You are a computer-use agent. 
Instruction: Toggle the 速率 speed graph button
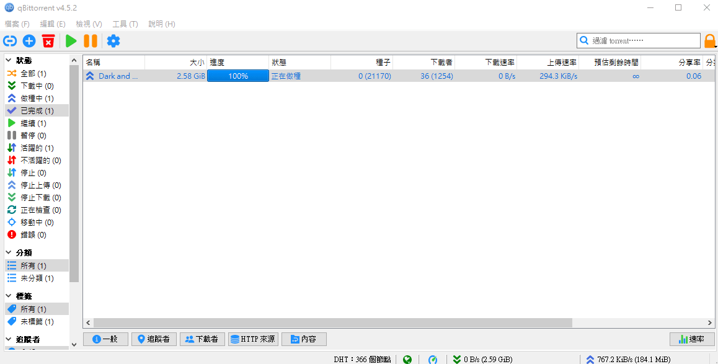point(692,339)
